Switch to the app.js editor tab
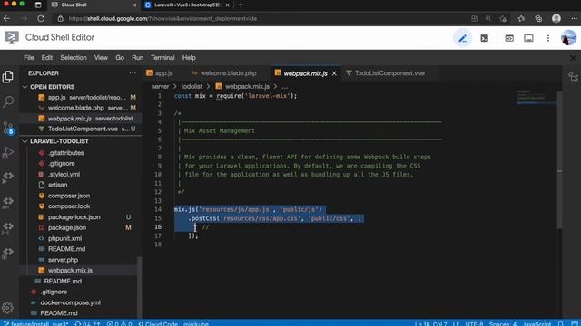The width and height of the screenshot is (581, 326). (x=163, y=73)
